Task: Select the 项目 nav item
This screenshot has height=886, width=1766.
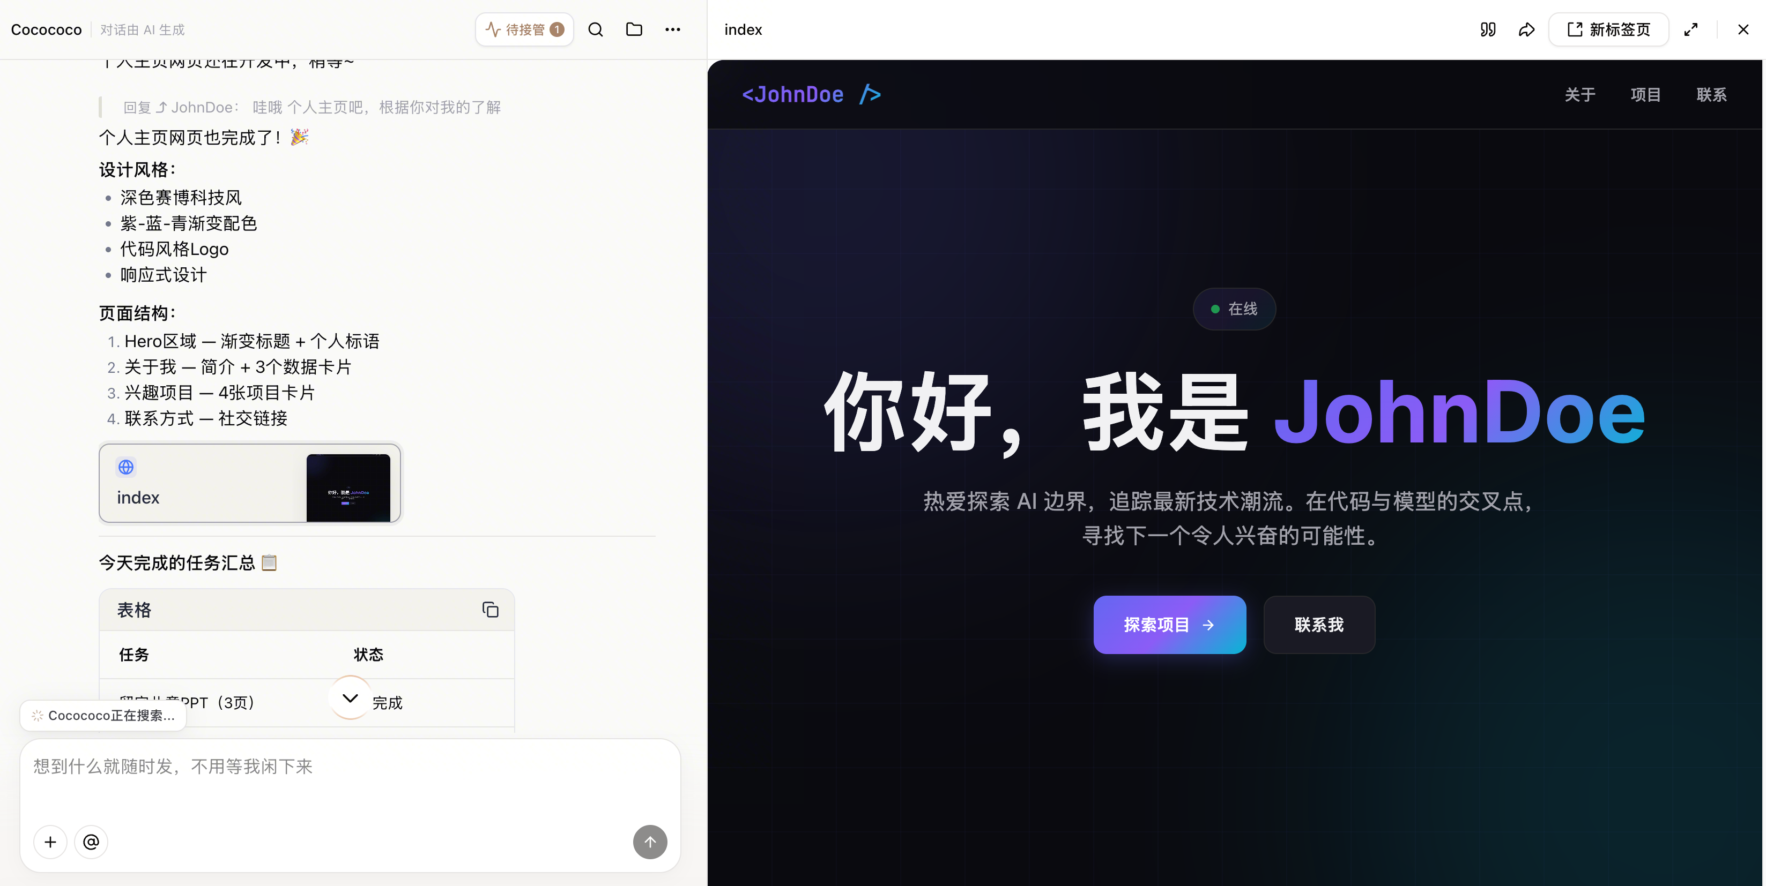Action: point(1645,95)
